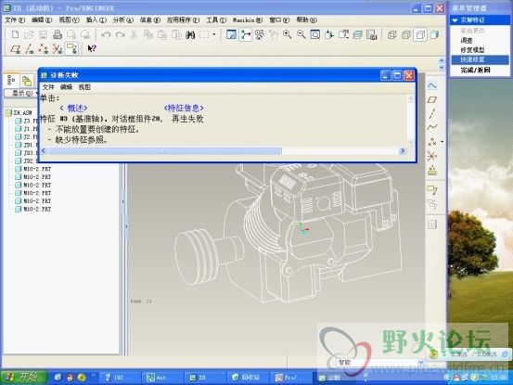513x385 pixels.
Task: Click the datum plane tool in right toolbar
Action: (x=432, y=99)
